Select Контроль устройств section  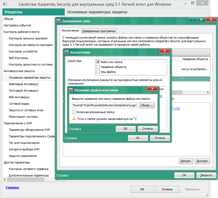(23, 51)
